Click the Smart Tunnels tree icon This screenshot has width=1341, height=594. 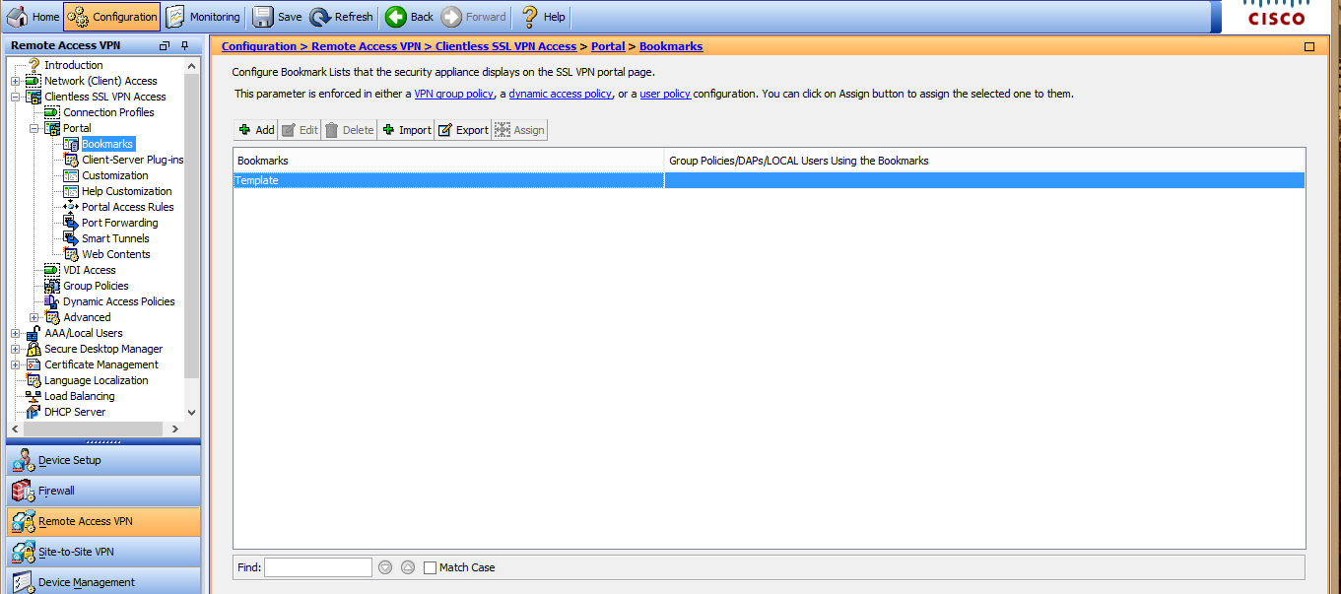tap(71, 238)
